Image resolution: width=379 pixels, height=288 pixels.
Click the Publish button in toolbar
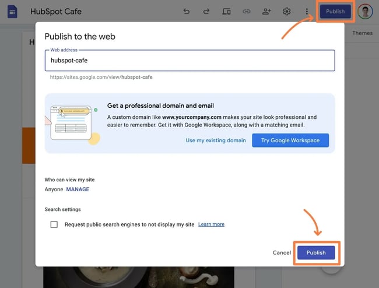tap(335, 11)
